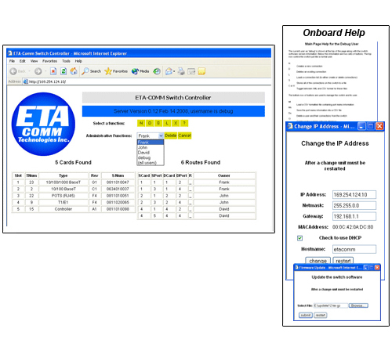This screenshot has width=392, height=354.
Task: Select (all users) in the dropdown list
Action: [151, 163]
